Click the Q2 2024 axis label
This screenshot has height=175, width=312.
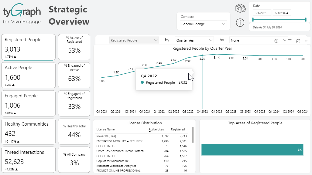(x=288, y=112)
